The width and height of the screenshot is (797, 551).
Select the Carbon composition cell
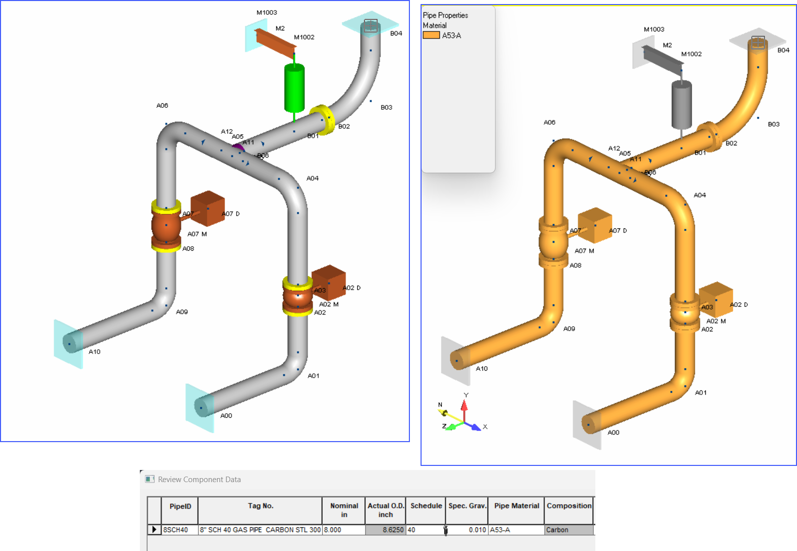pos(569,530)
